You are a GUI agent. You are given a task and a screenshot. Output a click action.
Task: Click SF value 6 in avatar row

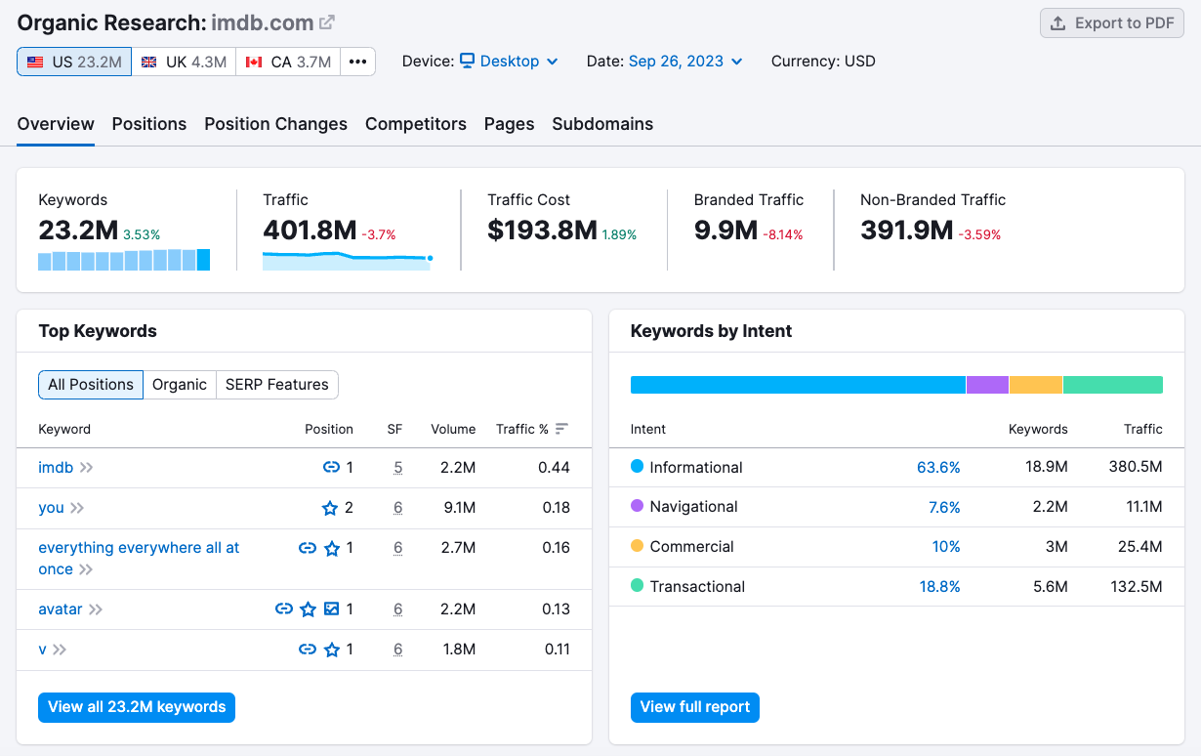(x=398, y=609)
